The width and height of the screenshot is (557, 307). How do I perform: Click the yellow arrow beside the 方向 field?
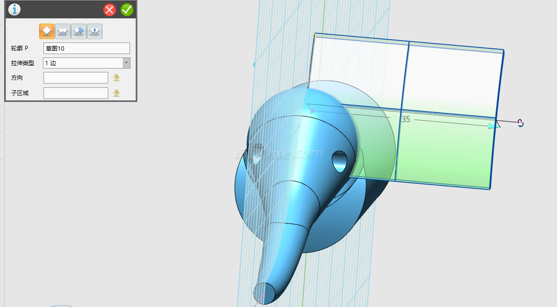pos(116,78)
